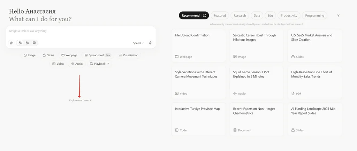Select the Audio creation chip

click(x=77, y=64)
